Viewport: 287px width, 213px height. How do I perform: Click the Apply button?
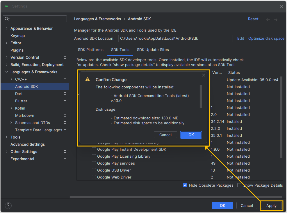(271, 205)
